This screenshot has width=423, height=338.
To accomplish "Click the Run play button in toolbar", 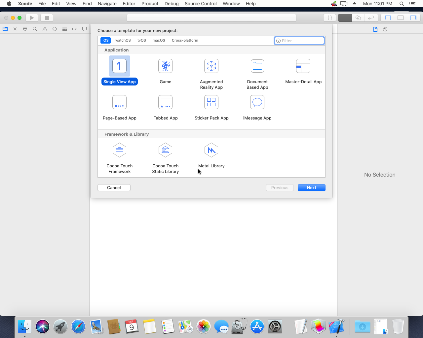I will click(32, 18).
